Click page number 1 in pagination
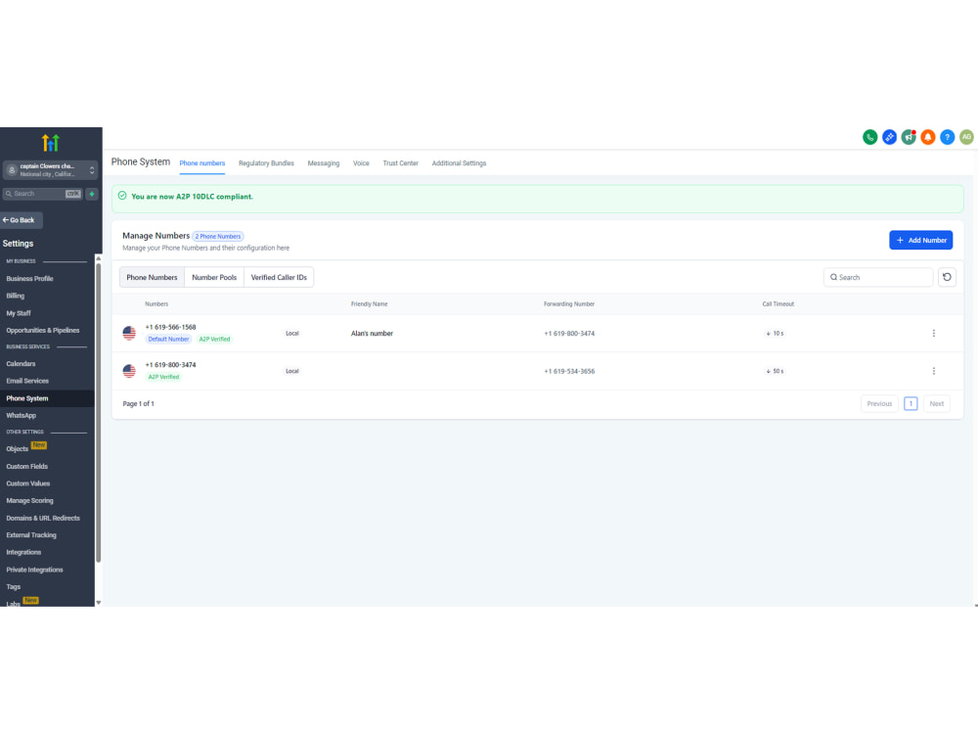Screen dimensions: 978x734 coord(911,404)
